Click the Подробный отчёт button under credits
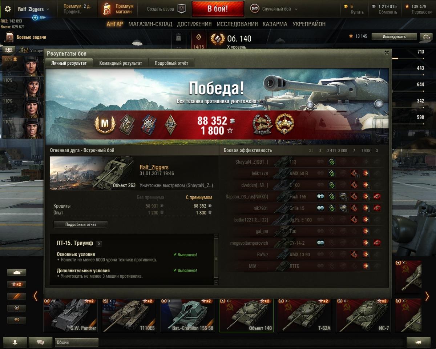Viewport: 436px width, 349px height. 81,224
